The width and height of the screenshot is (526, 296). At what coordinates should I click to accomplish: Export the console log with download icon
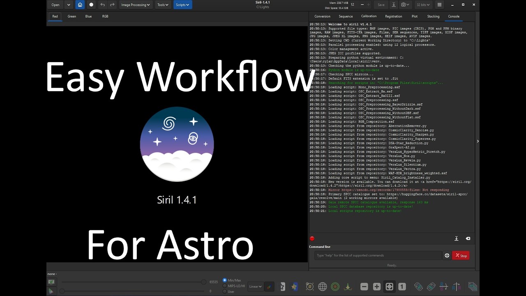[456, 238]
